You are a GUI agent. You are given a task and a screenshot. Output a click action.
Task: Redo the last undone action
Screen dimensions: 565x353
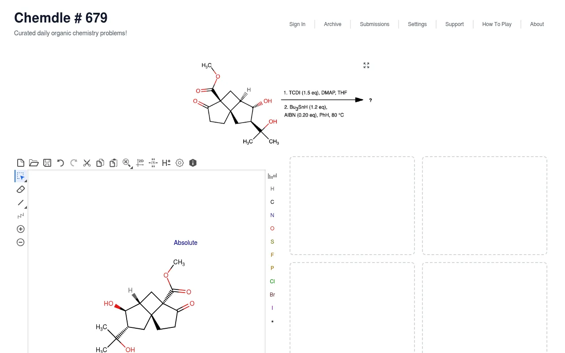[x=74, y=163]
